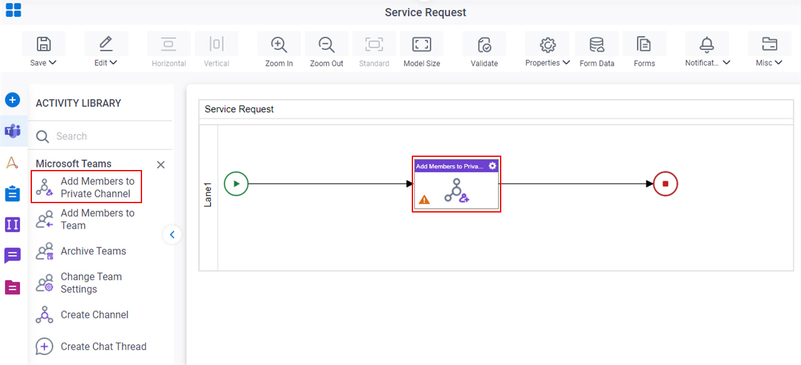The image size is (801, 365).
Task: Close the Microsoft Teams category
Action: (161, 165)
